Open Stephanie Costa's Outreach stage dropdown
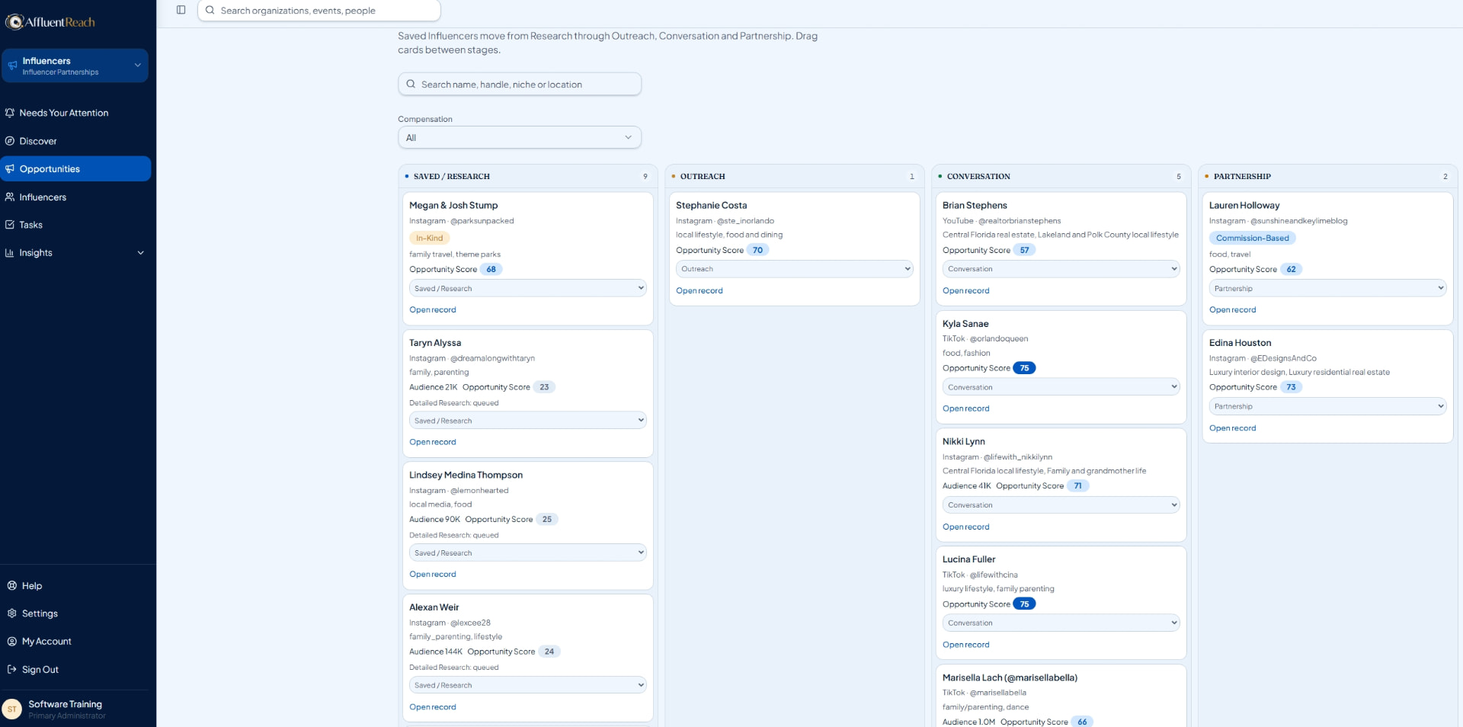This screenshot has height=727, width=1463. (x=794, y=269)
